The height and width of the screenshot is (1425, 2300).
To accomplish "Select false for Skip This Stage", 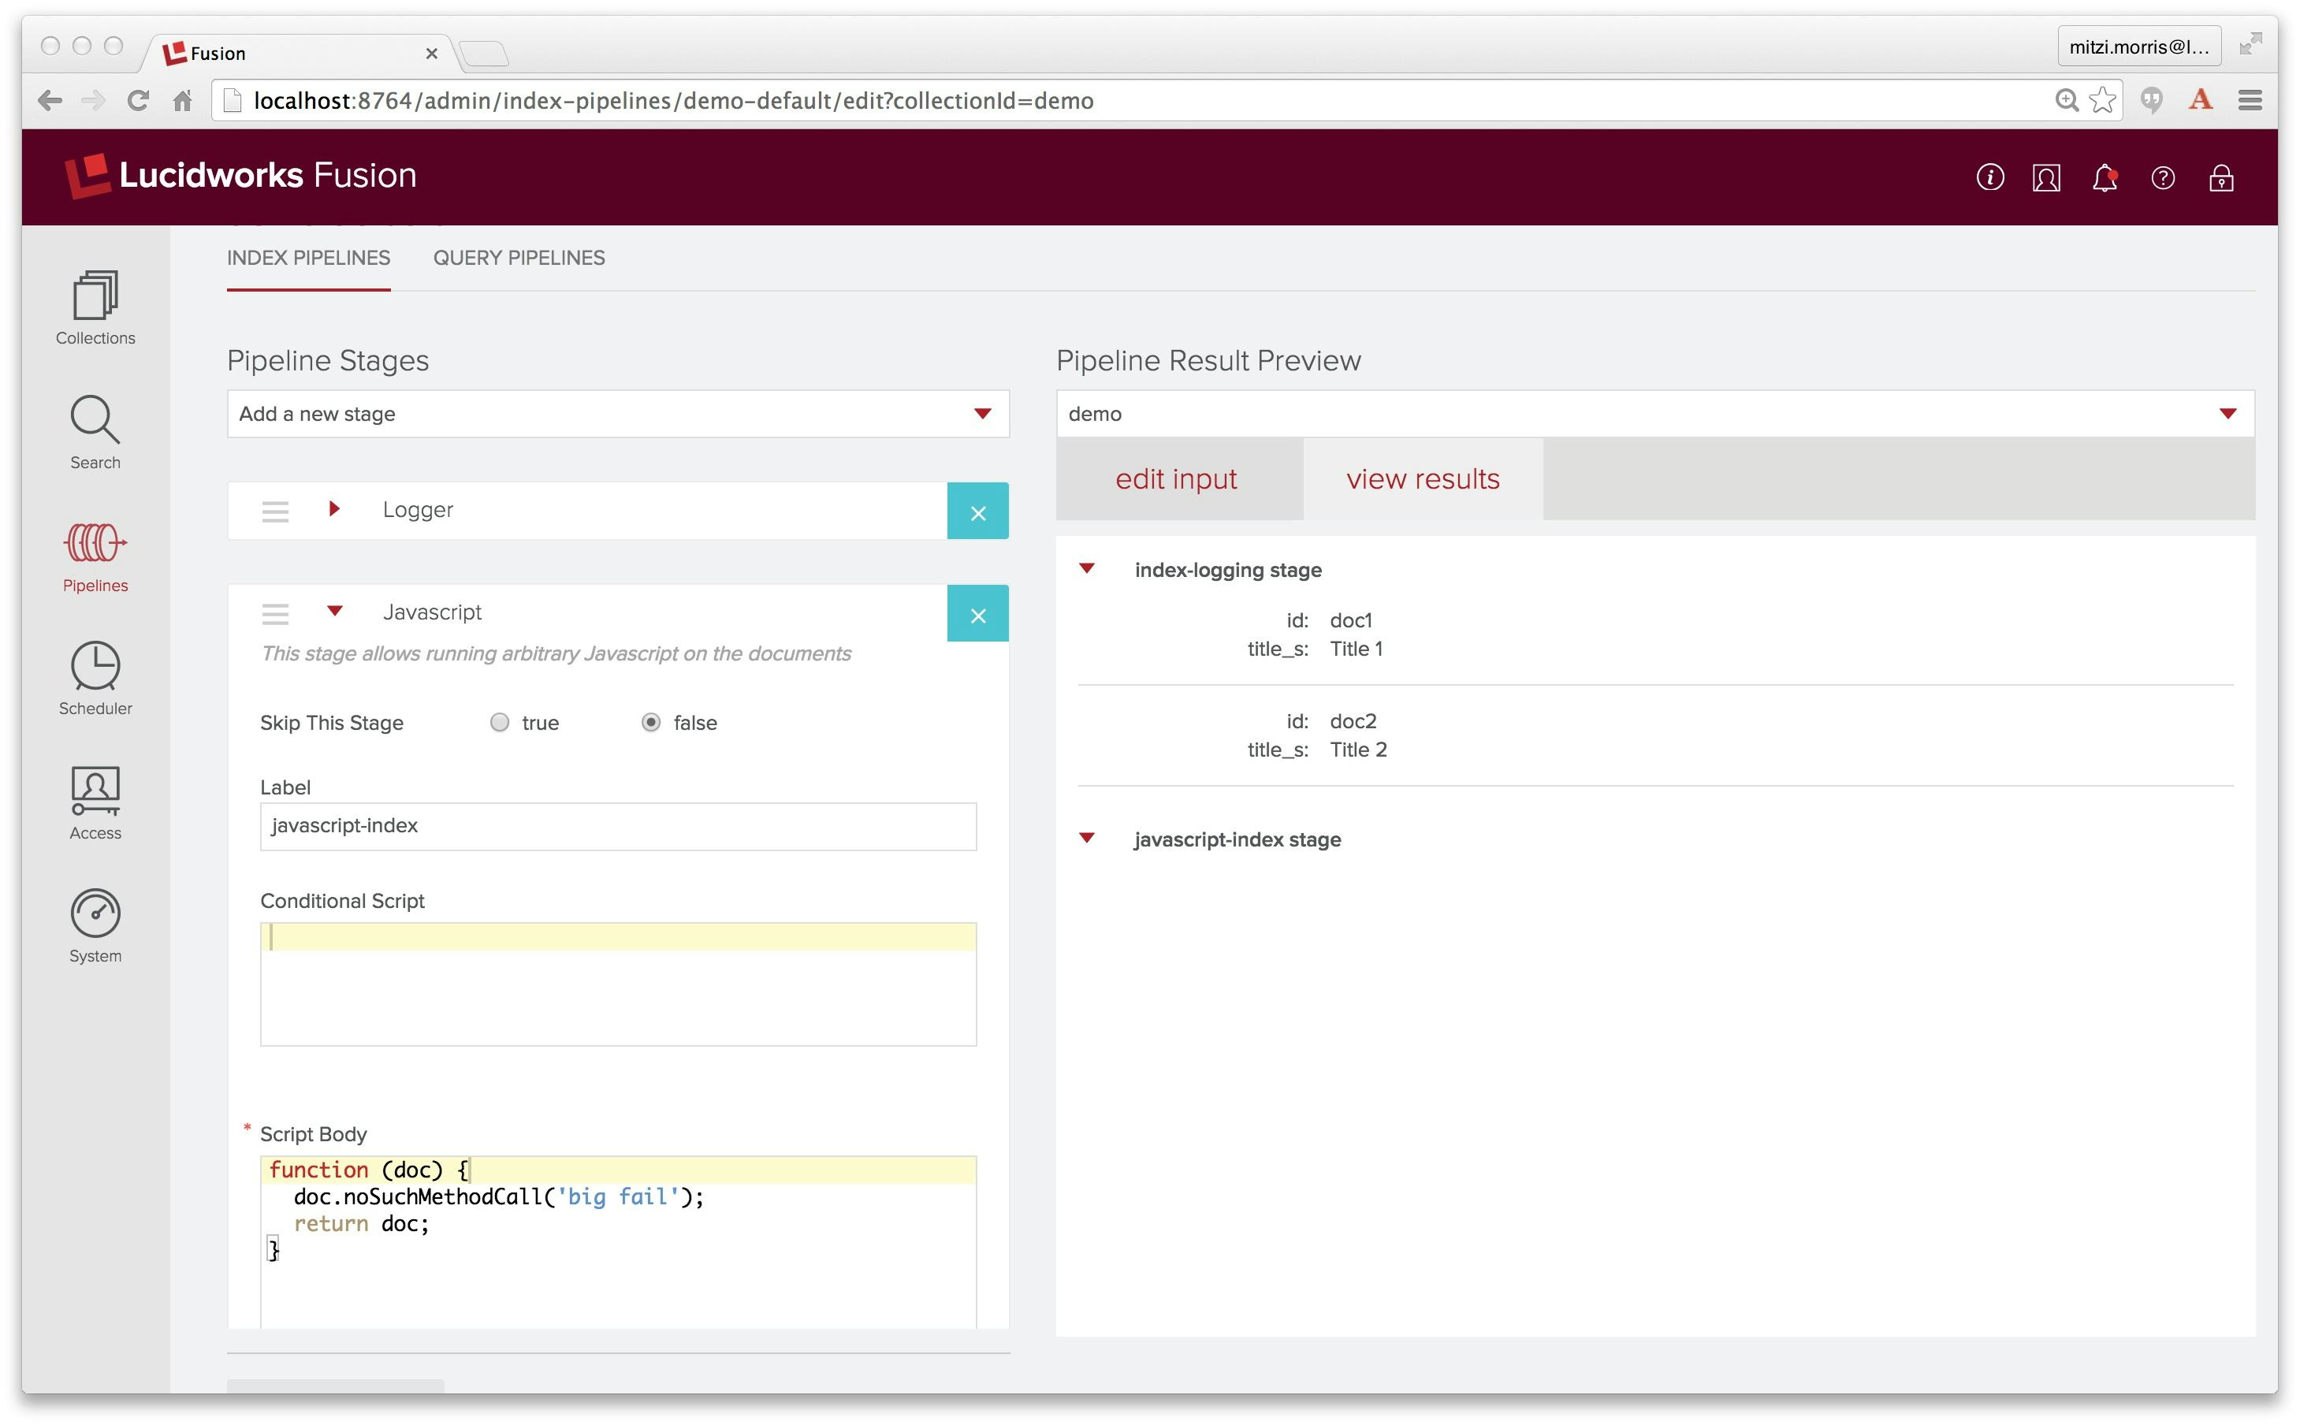I will pos(652,723).
